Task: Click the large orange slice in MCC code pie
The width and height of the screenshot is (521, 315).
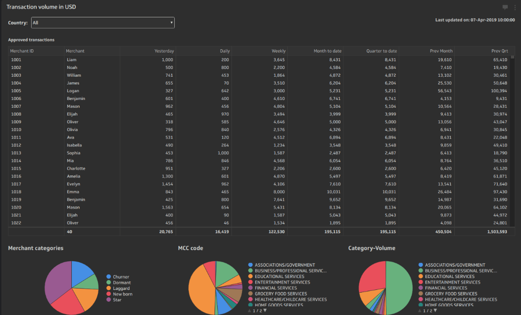Action: 200,289
